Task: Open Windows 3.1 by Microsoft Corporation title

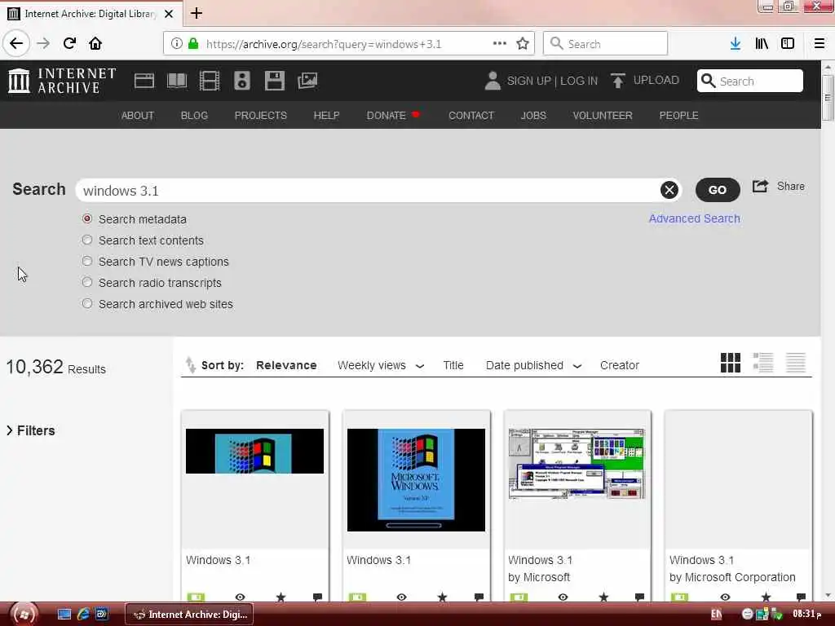Action: [701, 560]
